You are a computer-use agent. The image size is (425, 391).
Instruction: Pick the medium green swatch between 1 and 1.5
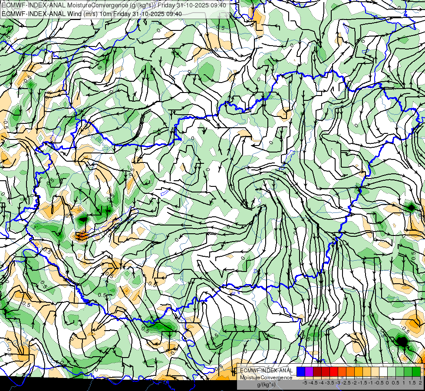point(408,371)
